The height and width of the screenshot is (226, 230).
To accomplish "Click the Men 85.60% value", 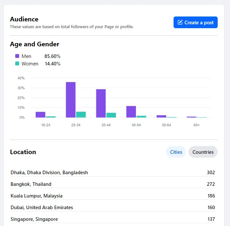I will pos(52,56).
